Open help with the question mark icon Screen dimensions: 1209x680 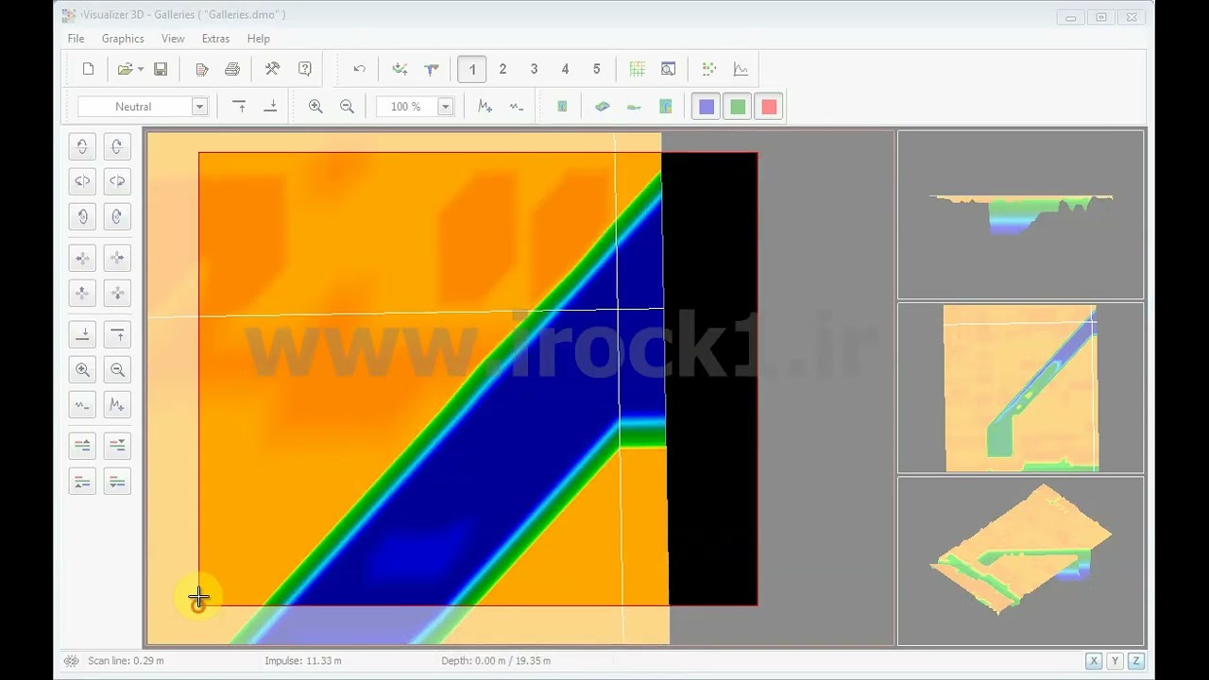coord(304,69)
